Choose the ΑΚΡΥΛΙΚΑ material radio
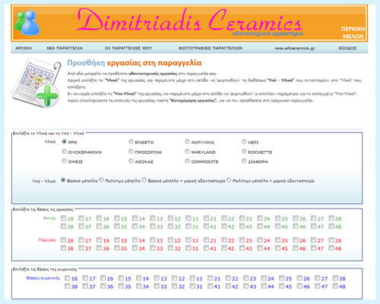 [187, 142]
